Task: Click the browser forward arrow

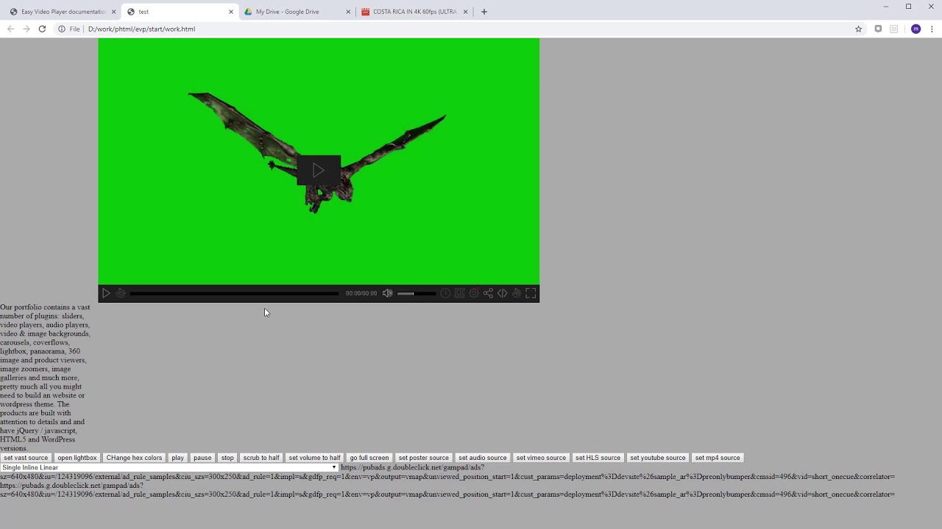Action: pyautogui.click(x=26, y=29)
